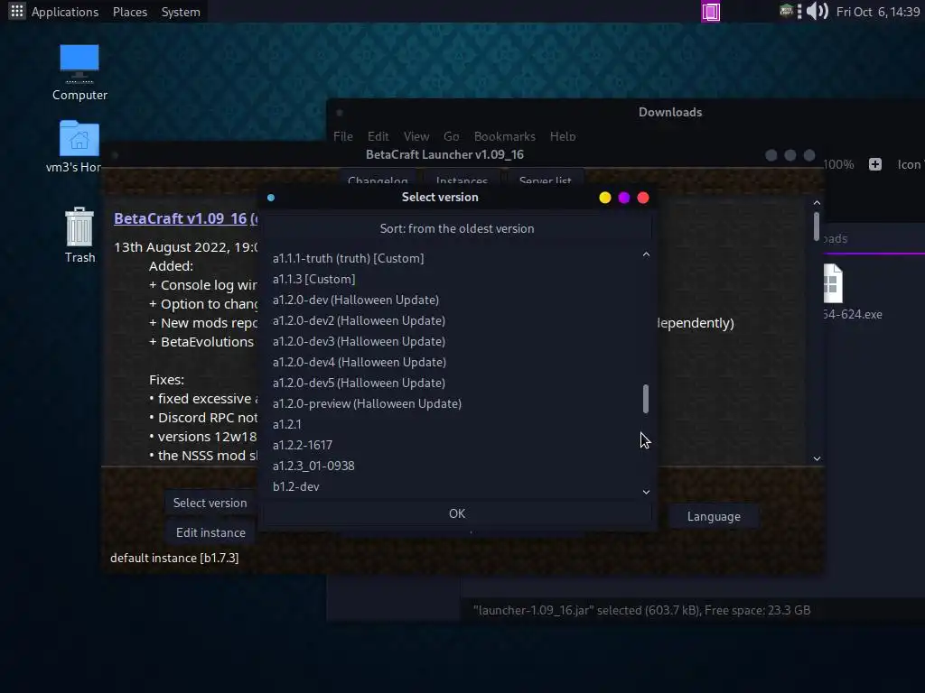This screenshot has width=925, height=693.
Task: Open the System menu in top panel
Action: point(181,12)
